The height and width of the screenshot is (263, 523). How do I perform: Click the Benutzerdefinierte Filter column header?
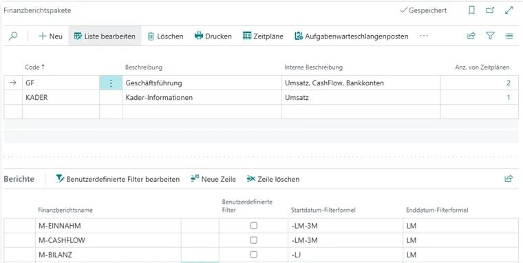[x=247, y=206]
